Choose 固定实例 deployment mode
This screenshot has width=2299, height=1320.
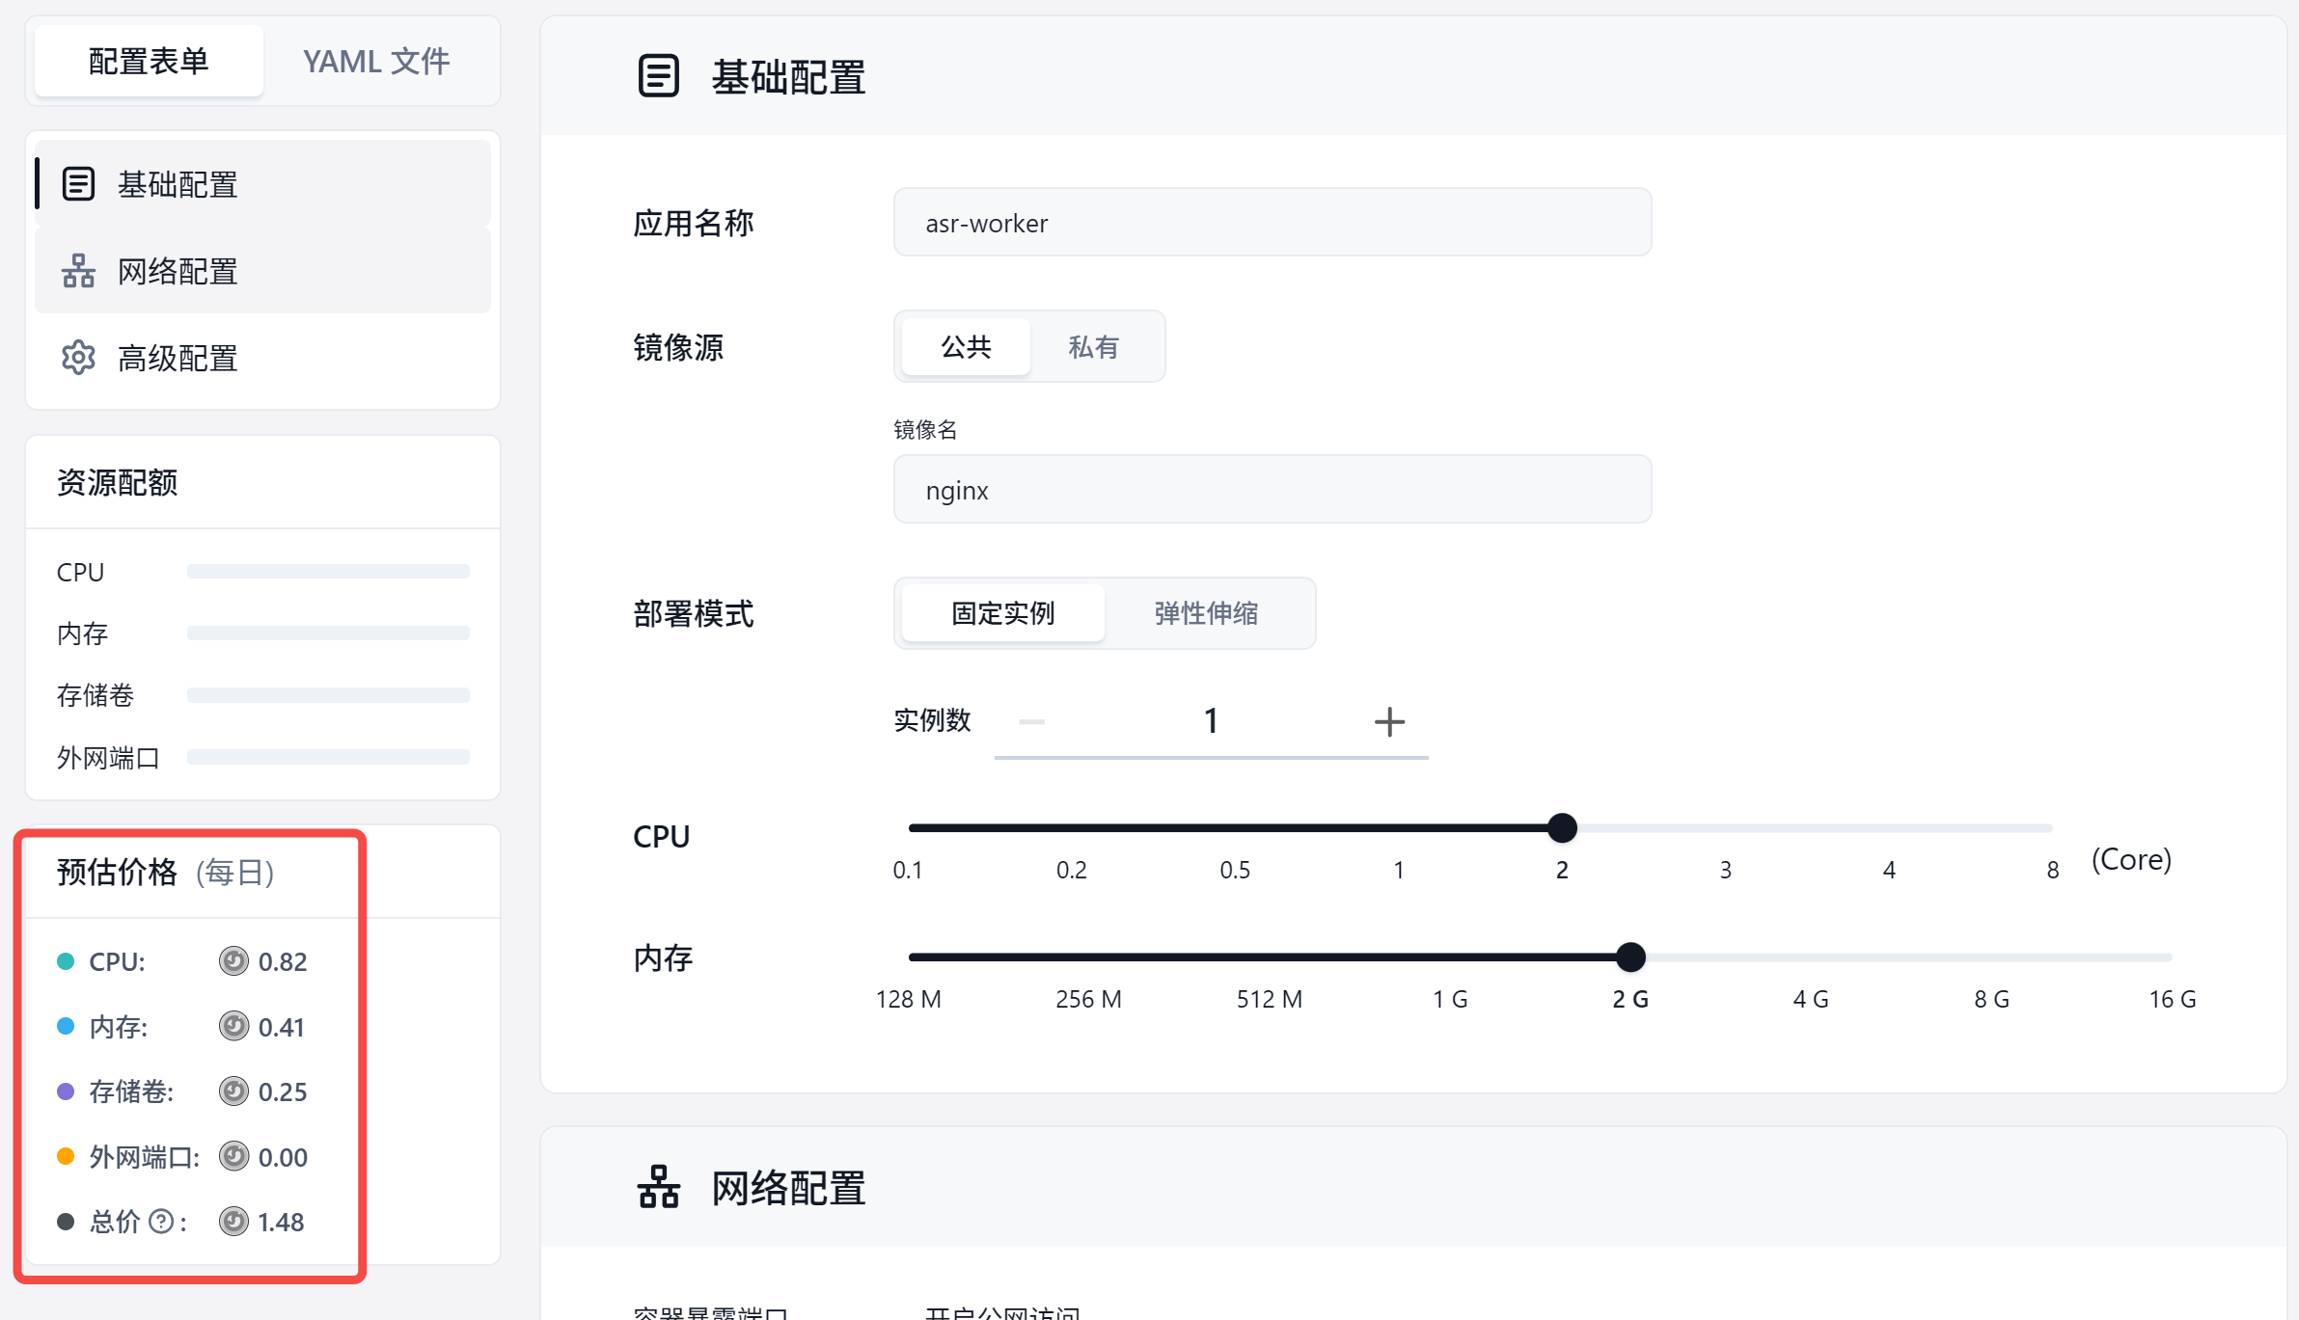point(1002,613)
